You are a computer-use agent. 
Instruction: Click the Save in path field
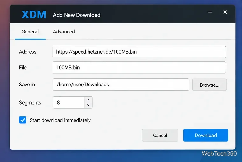pyautogui.click(x=121, y=85)
